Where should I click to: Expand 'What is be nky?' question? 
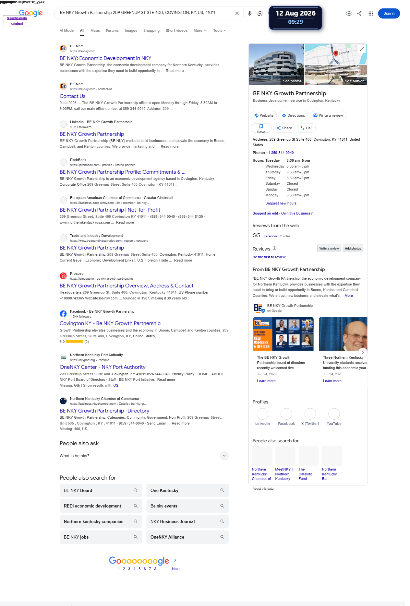pyautogui.click(x=144, y=456)
